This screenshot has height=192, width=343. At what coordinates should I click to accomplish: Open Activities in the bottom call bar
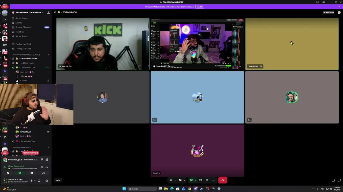(x=200, y=180)
